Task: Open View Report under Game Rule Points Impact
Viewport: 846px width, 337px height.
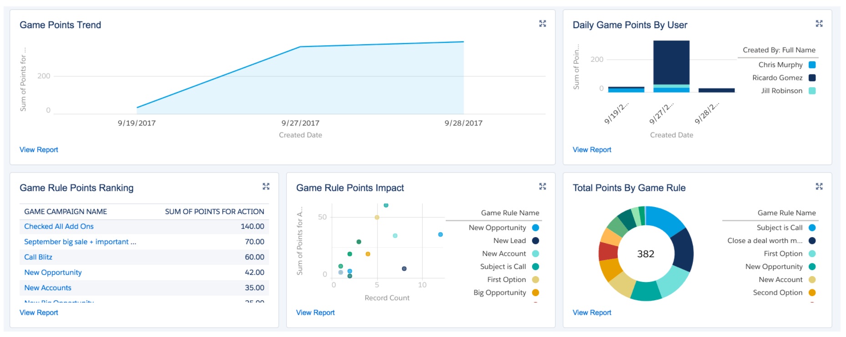Action: click(x=315, y=313)
